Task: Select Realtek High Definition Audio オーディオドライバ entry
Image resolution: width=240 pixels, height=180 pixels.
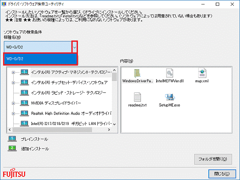Action: click(x=71, y=113)
